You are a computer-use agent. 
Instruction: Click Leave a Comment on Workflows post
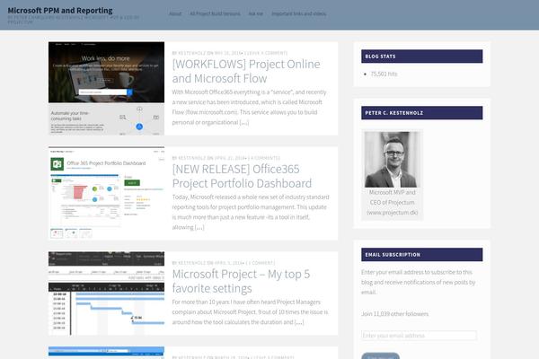(266, 53)
